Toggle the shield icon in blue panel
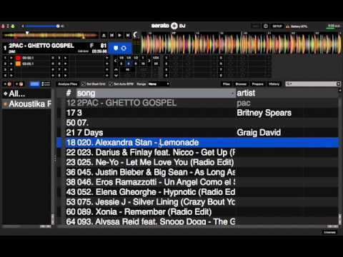The image size is (343, 257). point(116,49)
